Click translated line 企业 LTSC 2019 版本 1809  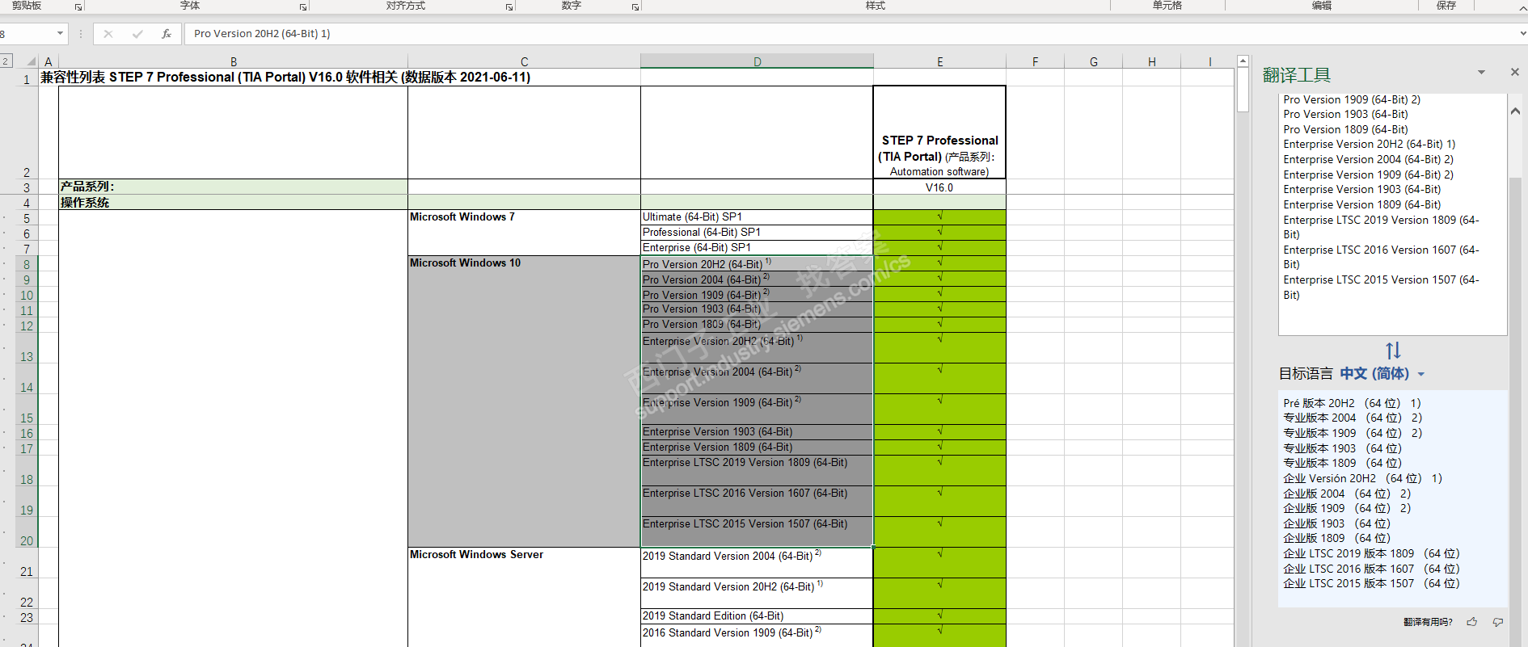tap(1371, 554)
